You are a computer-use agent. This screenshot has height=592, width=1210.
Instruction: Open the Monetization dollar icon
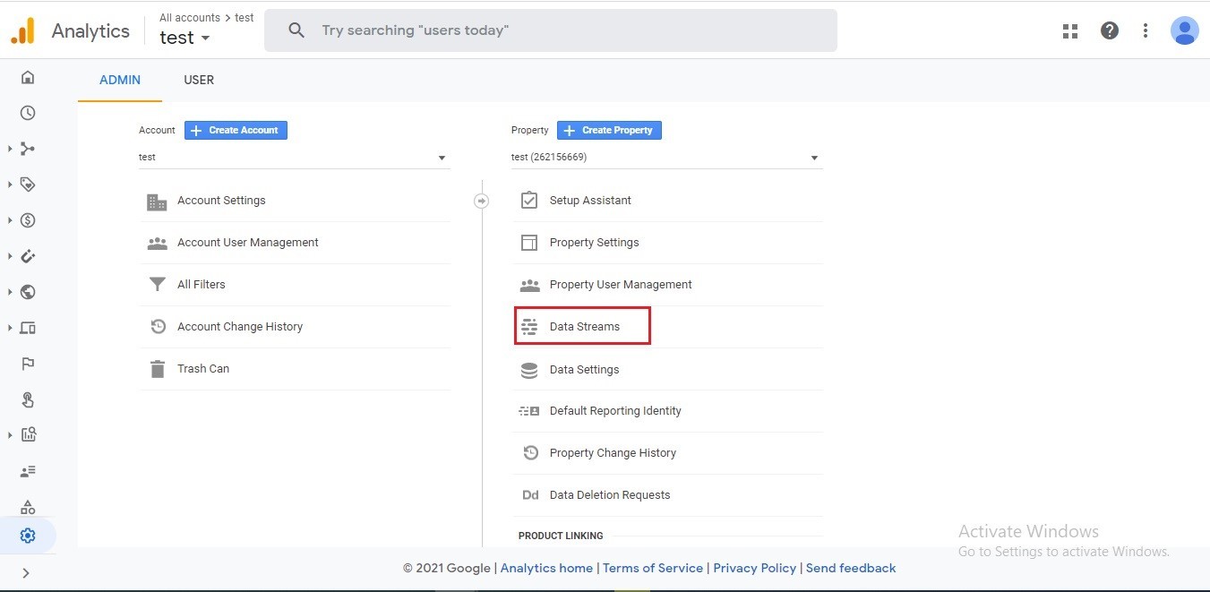(x=28, y=220)
